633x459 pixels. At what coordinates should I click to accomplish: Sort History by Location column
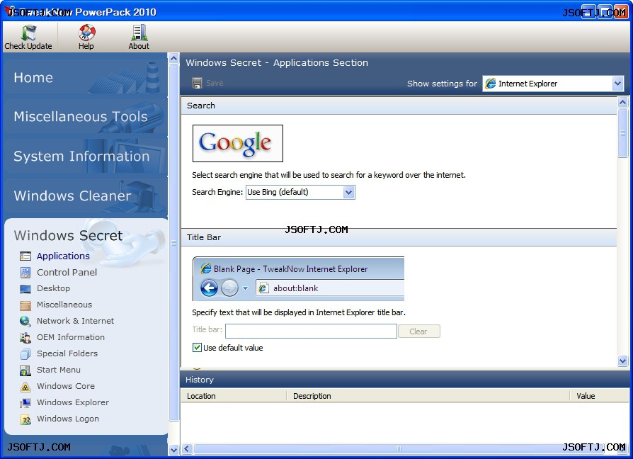click(234, 396)
